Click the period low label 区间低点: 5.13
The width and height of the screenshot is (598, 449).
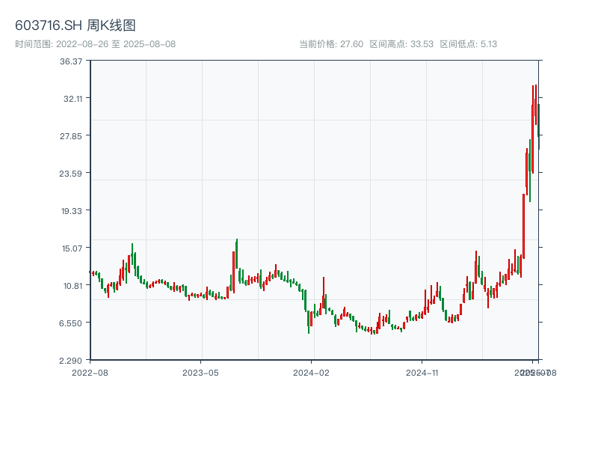pyautogui.click(x=469, y=44)
